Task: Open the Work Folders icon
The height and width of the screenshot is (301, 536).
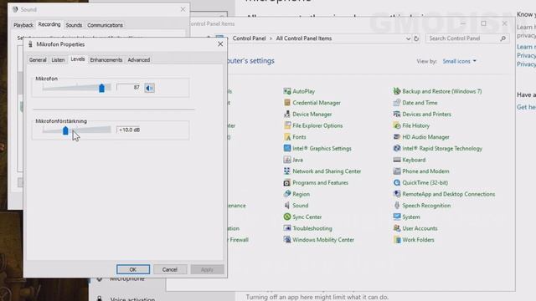Action: click(x=397, y=240)
